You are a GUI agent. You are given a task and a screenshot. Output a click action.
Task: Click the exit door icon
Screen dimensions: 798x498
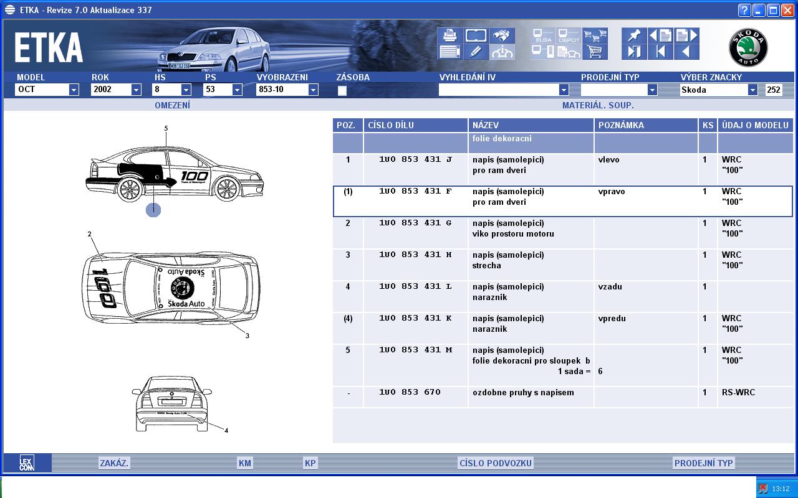click(x=634, y=52)
